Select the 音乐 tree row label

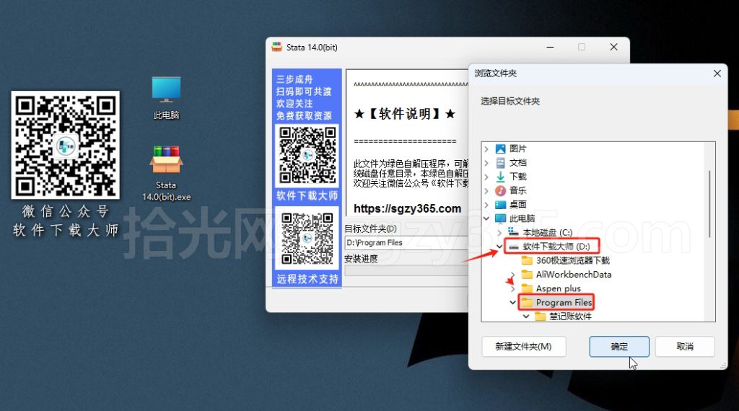pyautogui.click(x=517, y=190)
